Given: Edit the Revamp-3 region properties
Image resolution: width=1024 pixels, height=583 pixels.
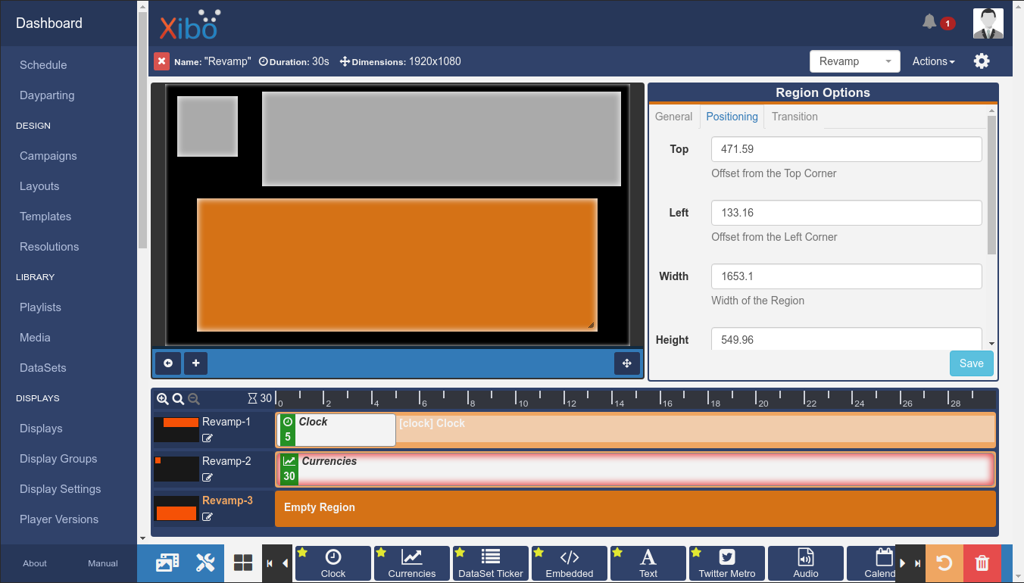Looking at the screenshot, I should pyautogui.click(x=208, y=516).
